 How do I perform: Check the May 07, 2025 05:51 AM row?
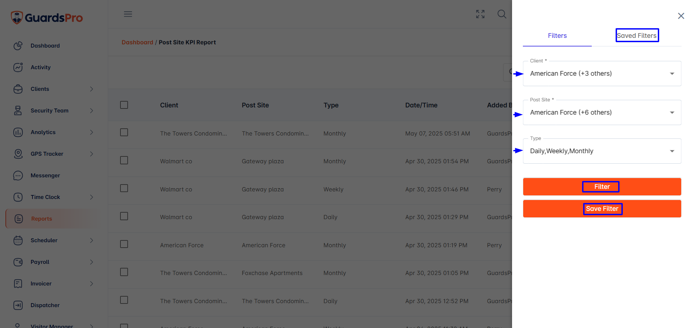point(124,132)
